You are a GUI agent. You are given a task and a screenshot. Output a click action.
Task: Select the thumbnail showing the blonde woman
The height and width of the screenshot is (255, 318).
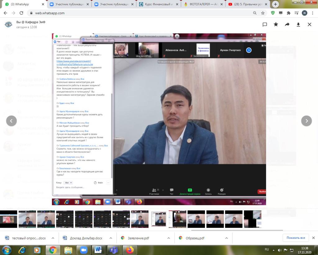pyautogui.click(x=177, y=219)
